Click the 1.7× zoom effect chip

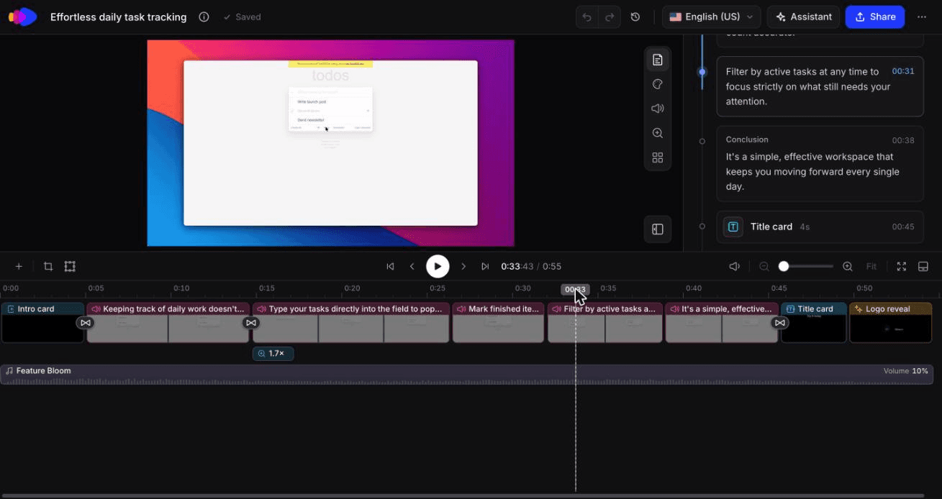click(273, 354)
